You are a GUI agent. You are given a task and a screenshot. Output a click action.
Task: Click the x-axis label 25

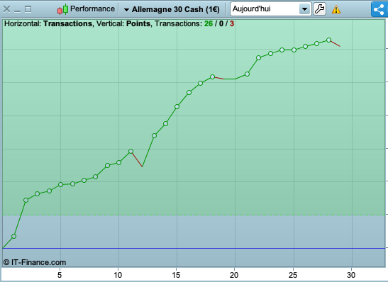pos(293,275)
